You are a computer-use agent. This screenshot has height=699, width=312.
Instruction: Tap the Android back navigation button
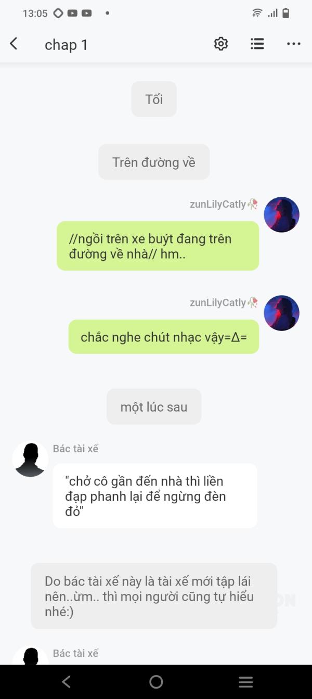[66, 682]
